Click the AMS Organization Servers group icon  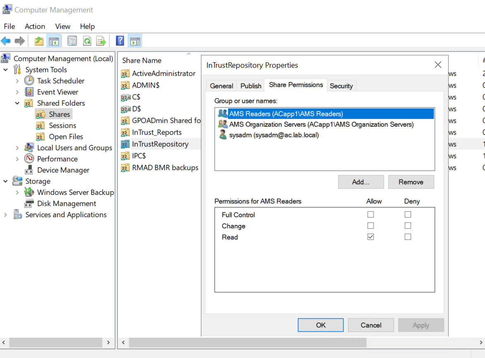223,124
